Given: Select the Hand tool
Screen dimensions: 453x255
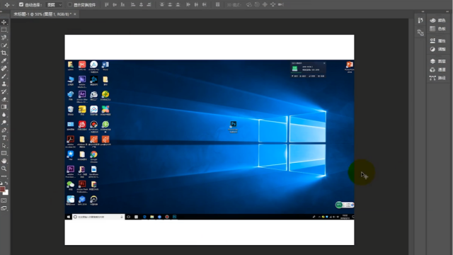Looking at the screenshot, I should tap(4, 161).
